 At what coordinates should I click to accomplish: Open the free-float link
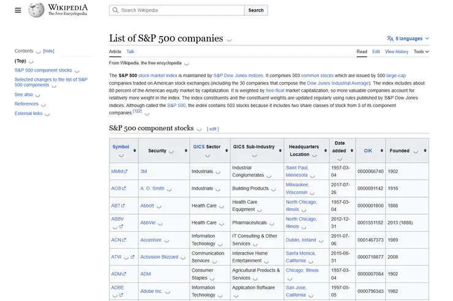tap(275, 91)
